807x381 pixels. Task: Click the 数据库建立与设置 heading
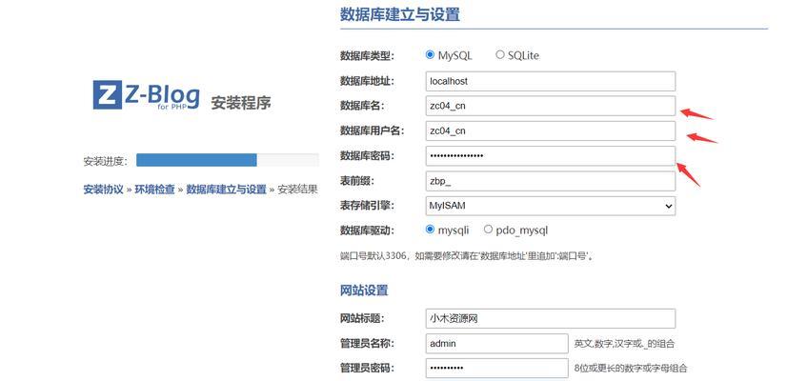tap(400, 14)
